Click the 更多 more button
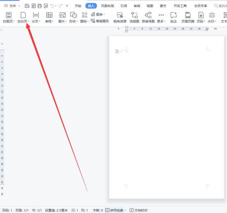 tap(161, 17)
